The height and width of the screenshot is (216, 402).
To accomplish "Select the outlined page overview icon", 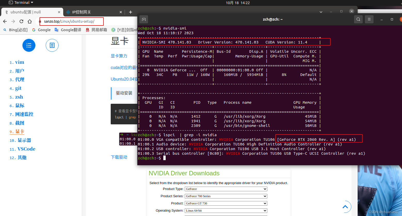I will (x=52, y=45).
